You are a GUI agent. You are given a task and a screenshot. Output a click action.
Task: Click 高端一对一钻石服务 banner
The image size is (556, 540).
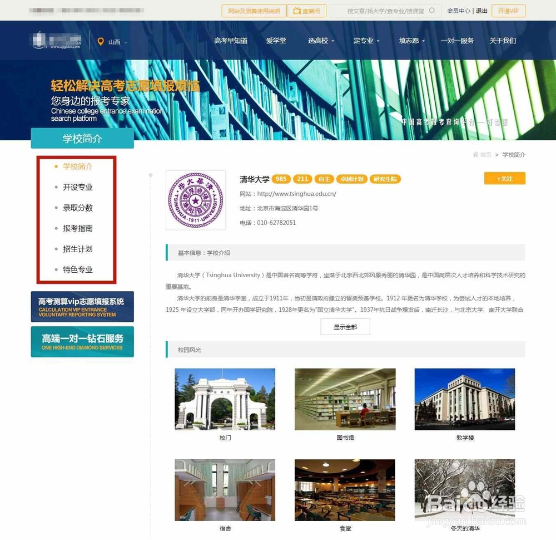point(82,342)
